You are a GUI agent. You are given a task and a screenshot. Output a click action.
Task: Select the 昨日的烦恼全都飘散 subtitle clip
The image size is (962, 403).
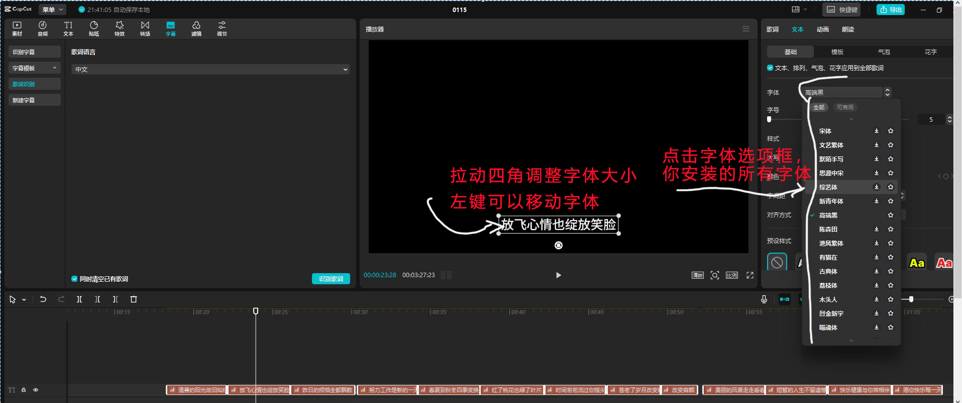click(324, 389)
